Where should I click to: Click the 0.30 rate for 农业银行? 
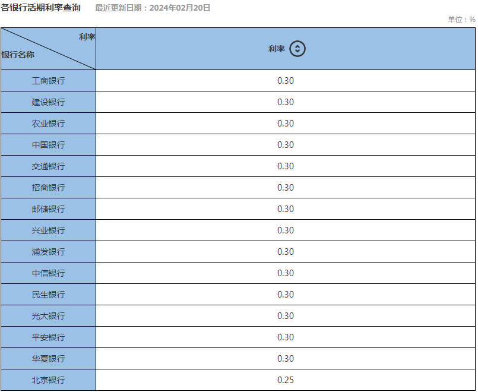286,124
